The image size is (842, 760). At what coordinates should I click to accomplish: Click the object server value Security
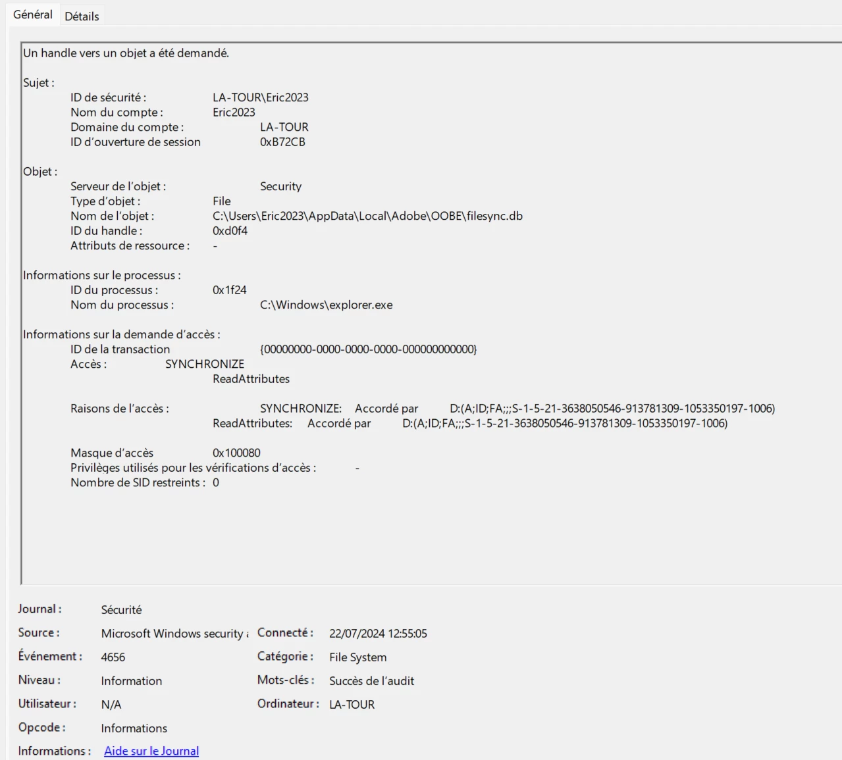(x=280, y=186)
